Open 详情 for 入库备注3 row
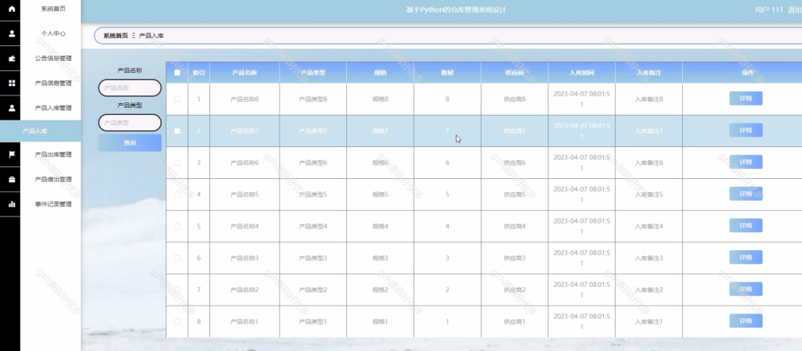 (746, 257)
